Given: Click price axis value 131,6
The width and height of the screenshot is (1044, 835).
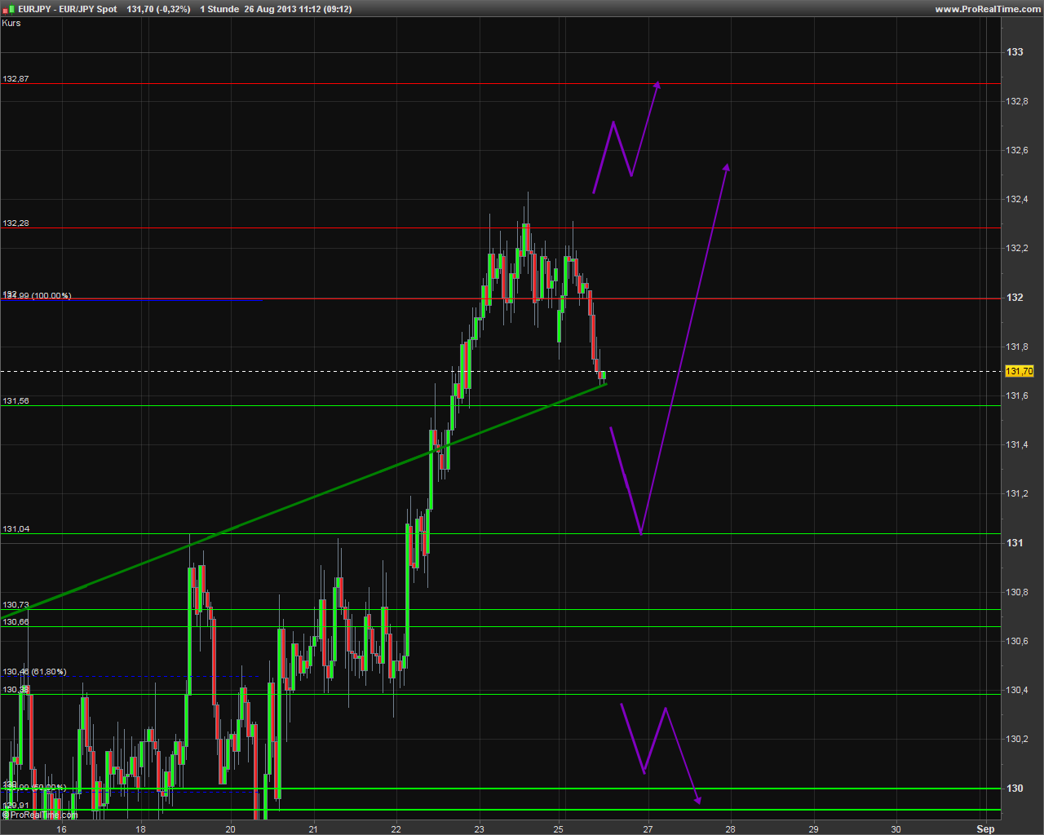Looking at the screenshot, I should (x=1017, y=395).
